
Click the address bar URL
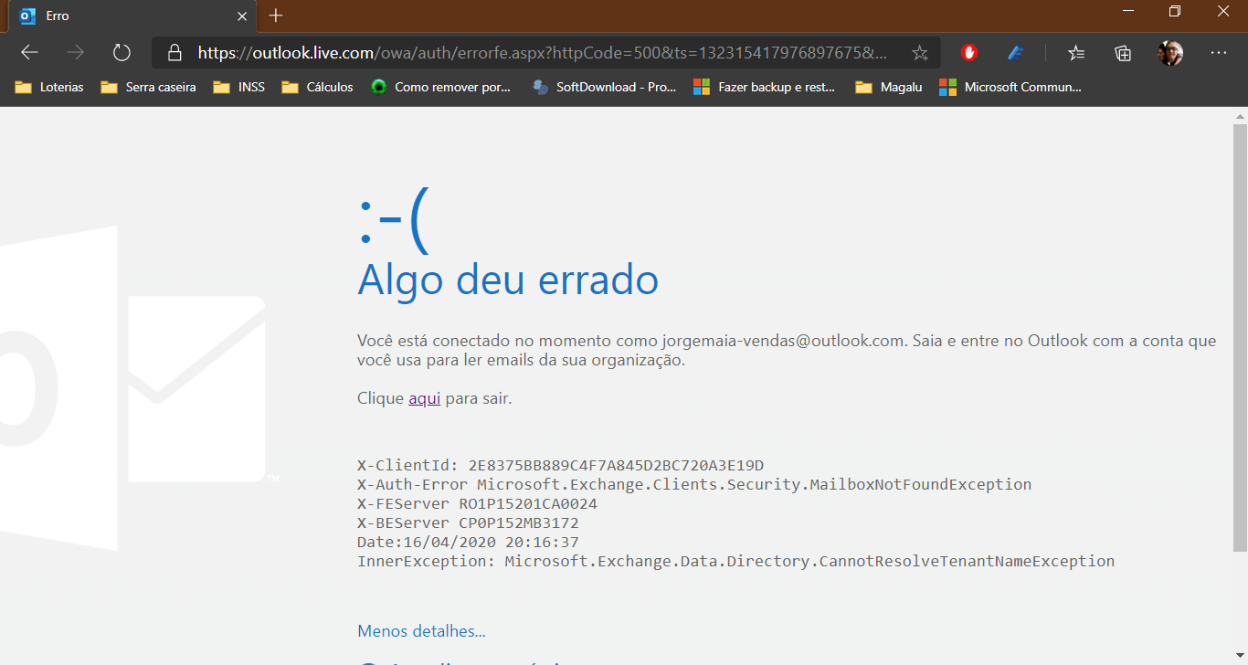(542, 53)
